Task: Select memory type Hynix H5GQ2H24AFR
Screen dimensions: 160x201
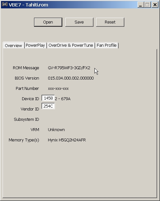Action: (67, 140)
